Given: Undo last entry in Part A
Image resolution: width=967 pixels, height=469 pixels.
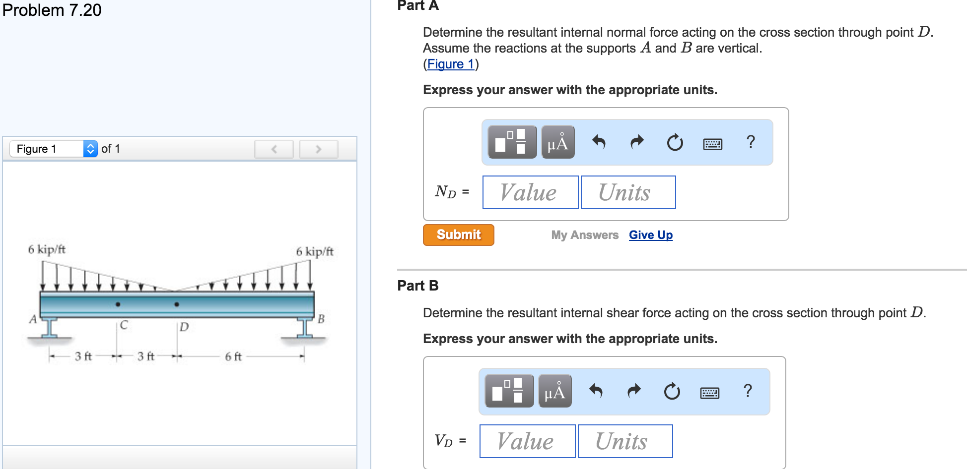Looking at the screenshot, I should (599, 142).
